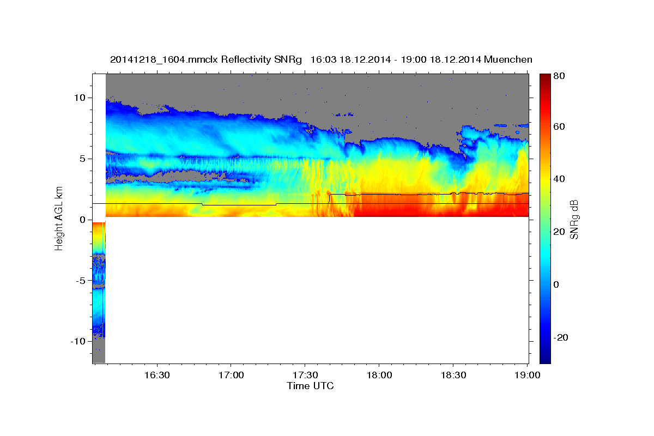Click colorbar value 60
This screenshot has width=654, height=436.
(559, 127)
